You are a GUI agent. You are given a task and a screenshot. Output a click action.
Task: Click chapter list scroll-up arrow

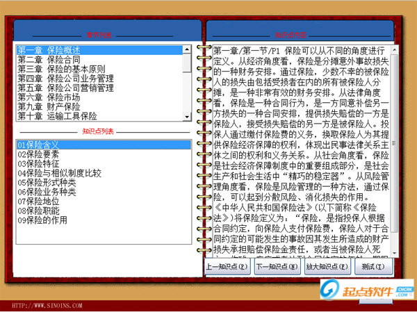[x=187, y=49]
